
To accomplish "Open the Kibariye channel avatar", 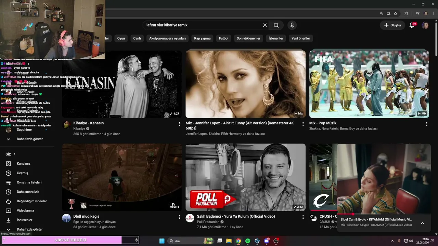I will 66,125.
